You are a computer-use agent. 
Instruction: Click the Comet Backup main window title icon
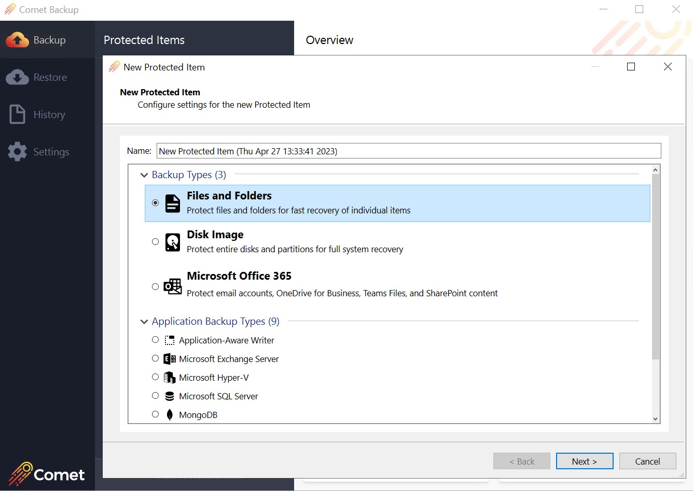(x=10, y=9)
